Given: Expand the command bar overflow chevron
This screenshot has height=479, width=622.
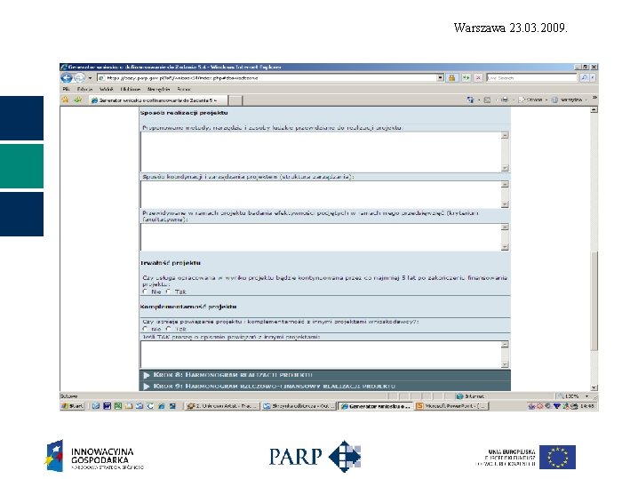Looking at the screenshot, I should 594,98.
